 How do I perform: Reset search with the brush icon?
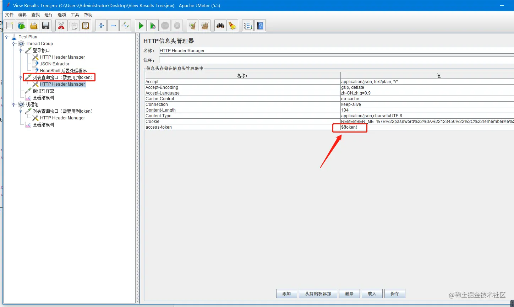[x=233, y=26]
